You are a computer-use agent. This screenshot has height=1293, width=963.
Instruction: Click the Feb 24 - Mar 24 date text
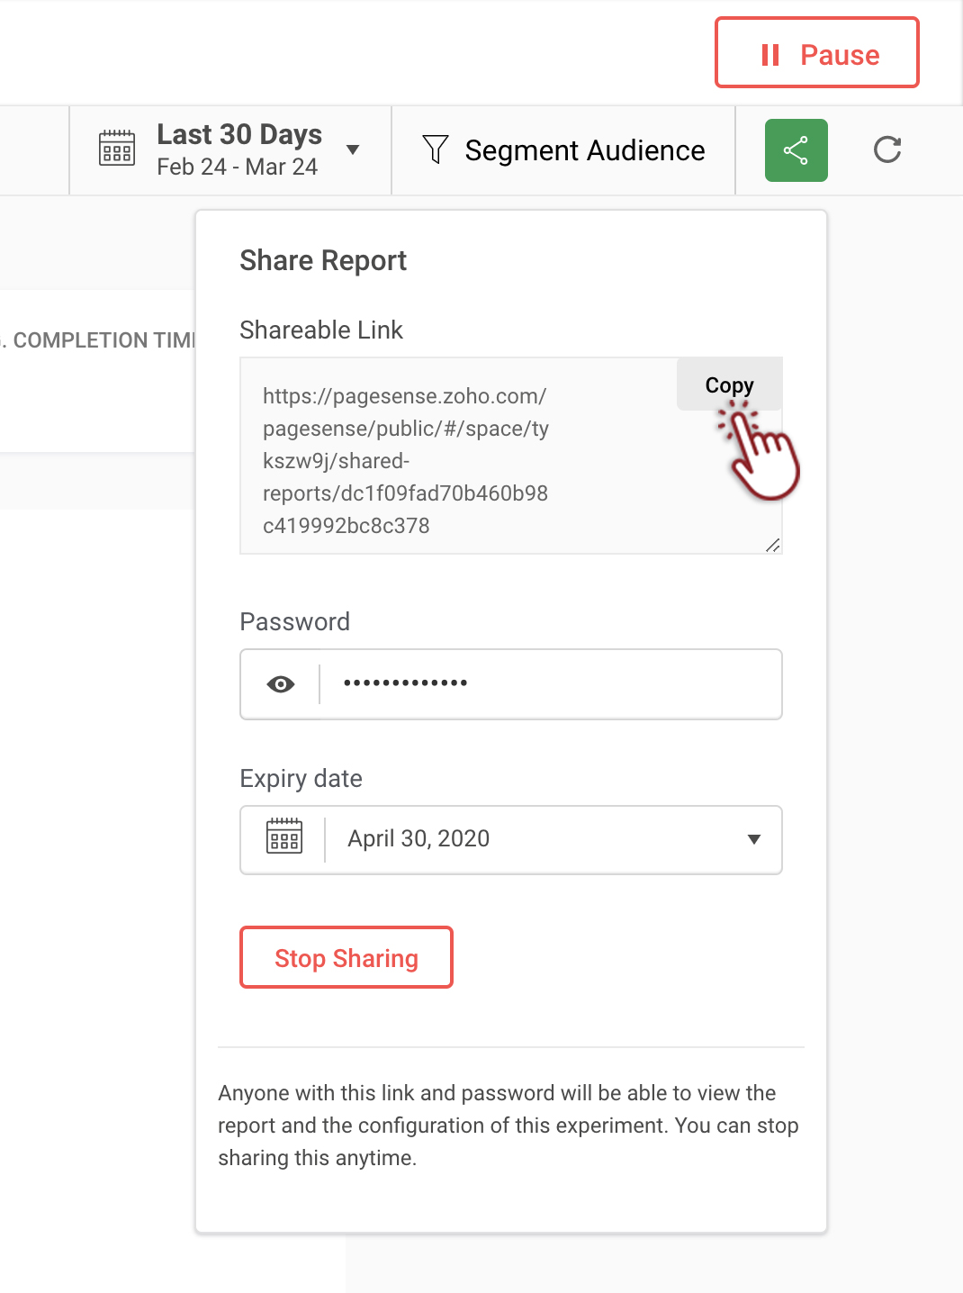237,167
